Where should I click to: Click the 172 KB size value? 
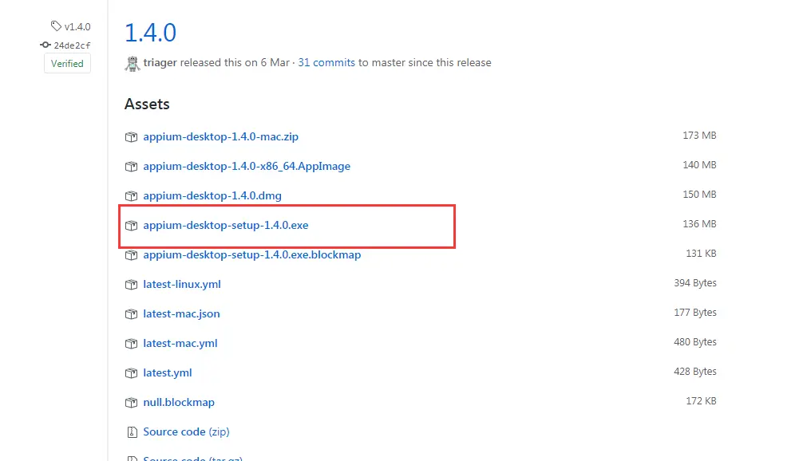[x=701, y=400]
